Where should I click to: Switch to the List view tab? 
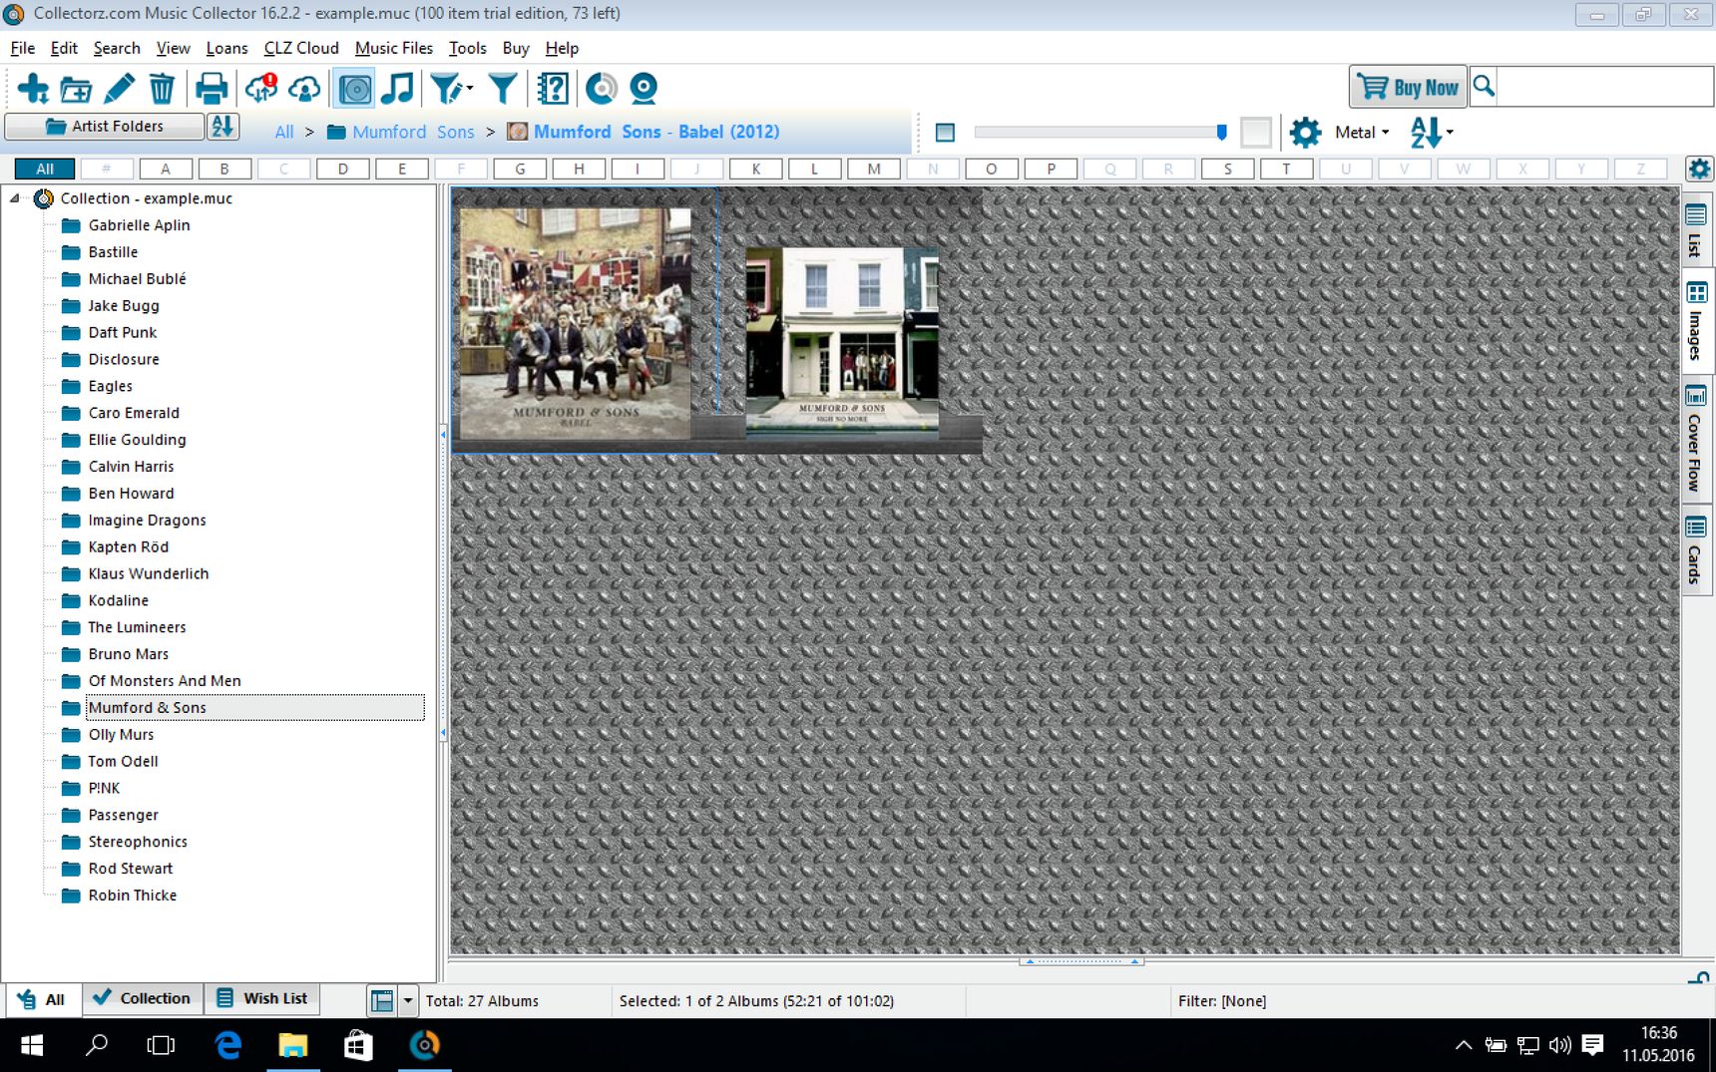coord(1695,230)
